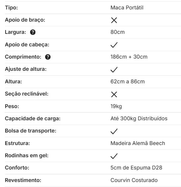This screenshot has height=187, width=181.
Task: Select the Maca Portátil value
Action: coord(127,8)
